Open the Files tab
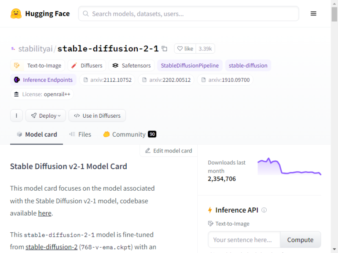The image size is (338, 253). pyautogui.click(x=80, y=134)
